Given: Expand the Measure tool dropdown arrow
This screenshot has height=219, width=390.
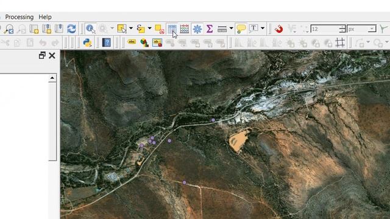Looking at the screenshot, I should (x=231, y=28).
